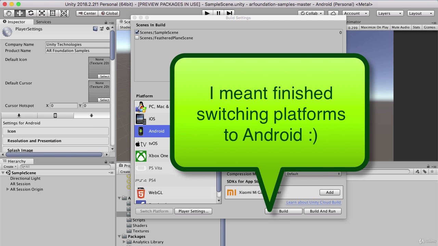
Task: Open the Layers dropdown
Action: 389,13
